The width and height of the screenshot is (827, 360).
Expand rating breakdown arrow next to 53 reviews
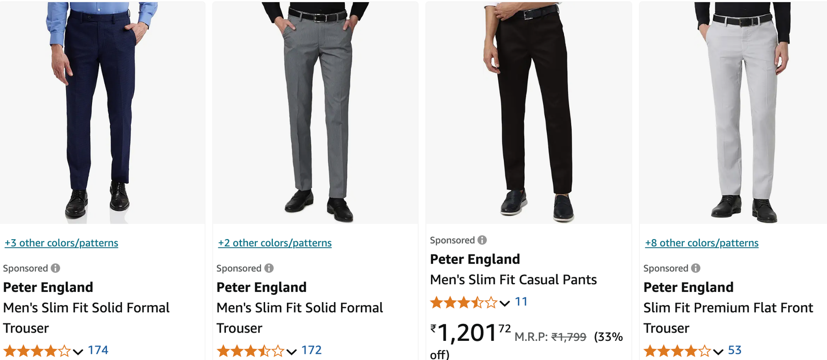click(718, 352)
